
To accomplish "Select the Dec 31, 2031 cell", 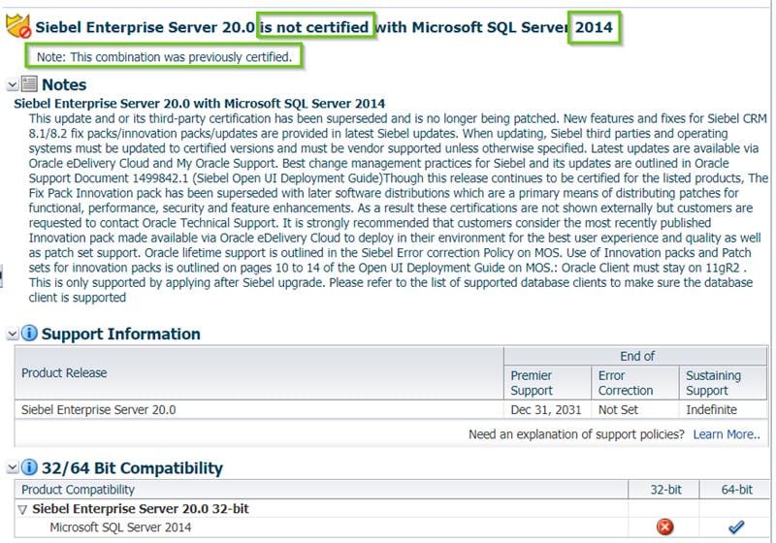I will [x=547, y=409].
